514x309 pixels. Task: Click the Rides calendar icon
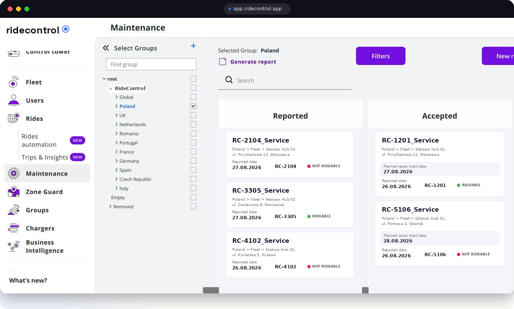click(13, 119)
